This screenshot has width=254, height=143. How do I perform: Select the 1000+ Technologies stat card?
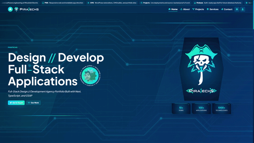pos(222,109)
